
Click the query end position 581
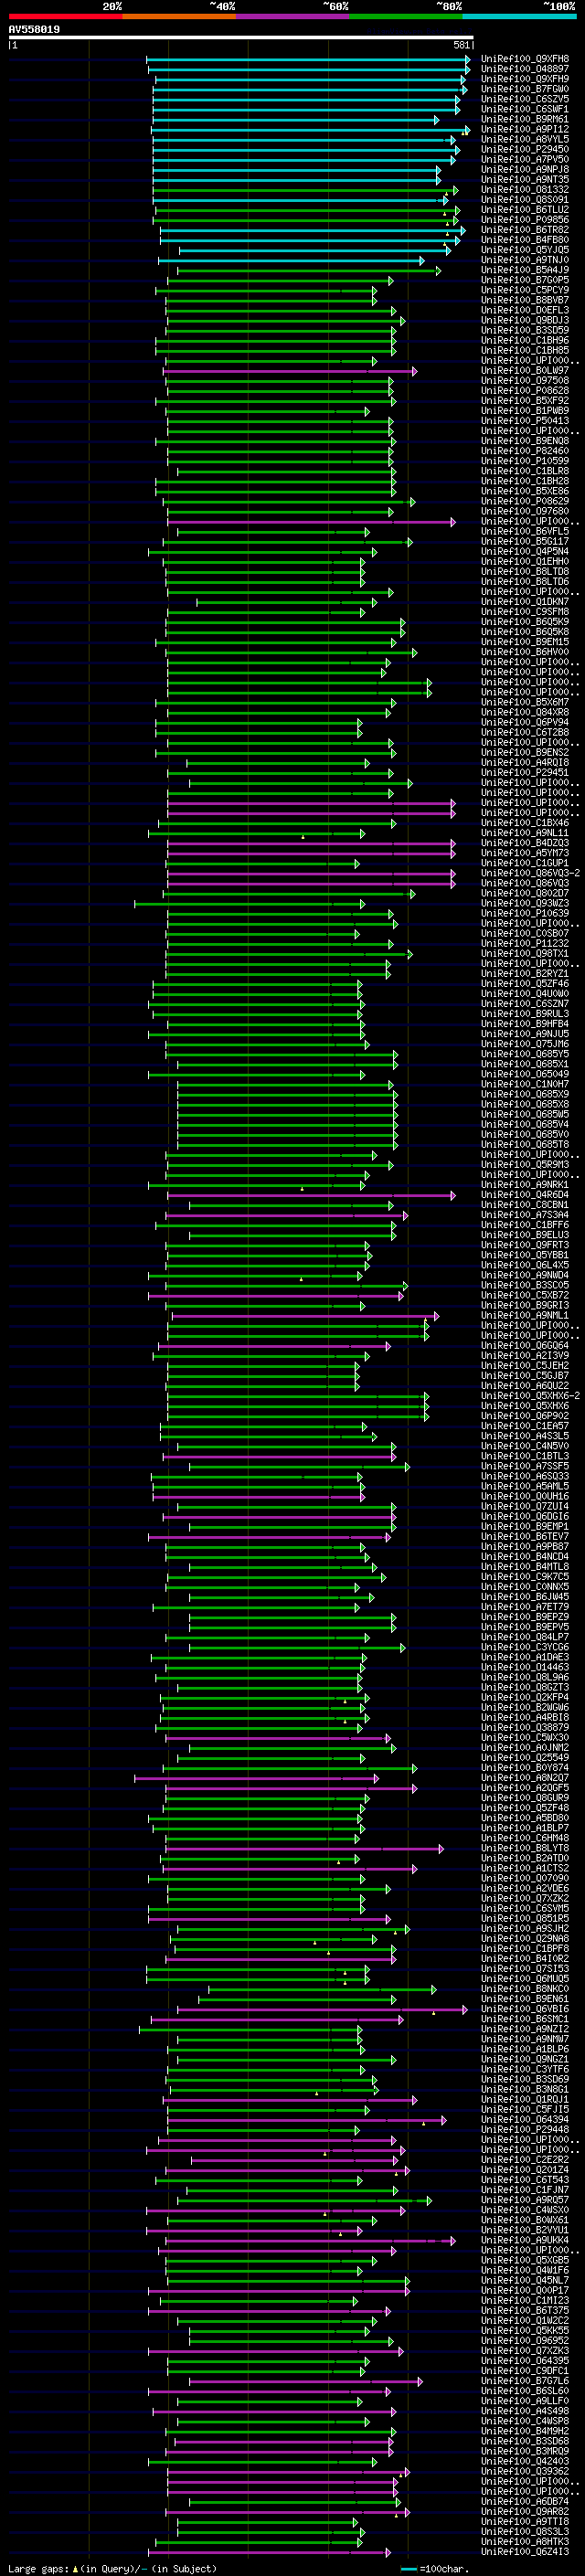[462, 46]
